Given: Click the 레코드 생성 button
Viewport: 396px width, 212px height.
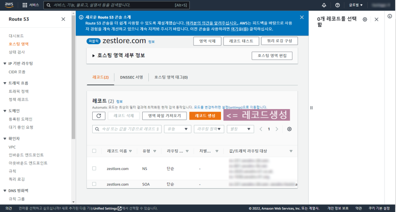Looking at the screenshot, I should tap(205, 116).
